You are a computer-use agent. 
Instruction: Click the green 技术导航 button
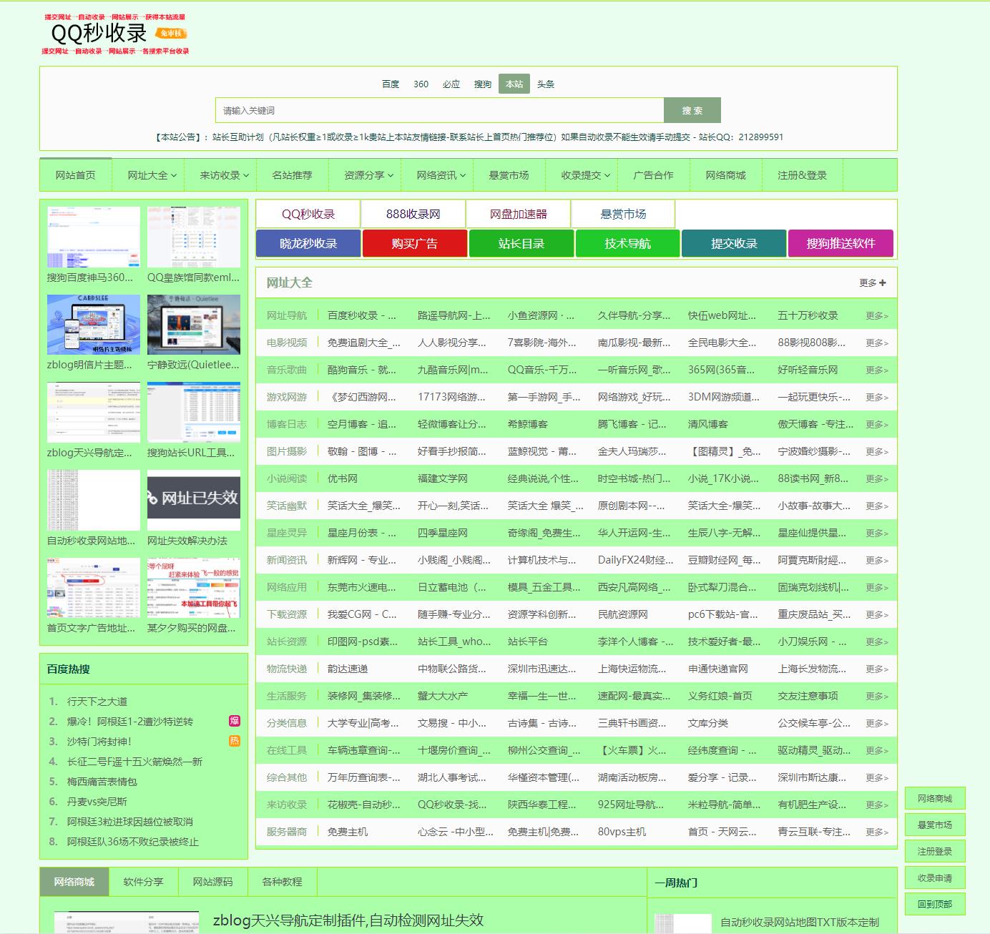(x=627, y=243)
